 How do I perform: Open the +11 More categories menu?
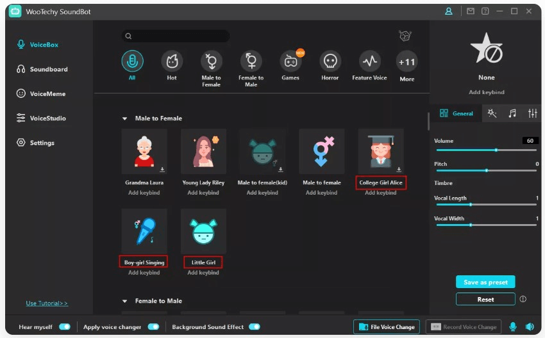(x=407, y=62)
